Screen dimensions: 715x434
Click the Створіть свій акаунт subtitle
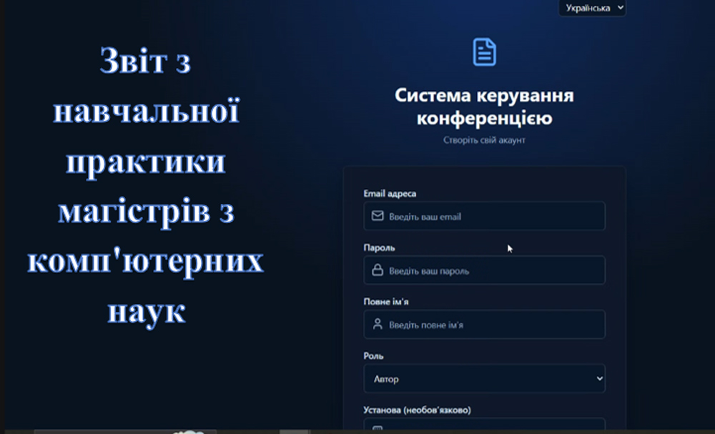(x=484, y=140)
